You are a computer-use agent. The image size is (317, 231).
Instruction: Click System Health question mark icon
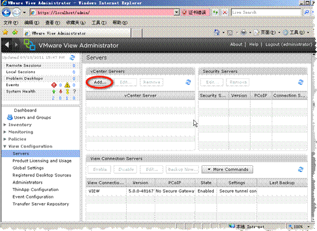click(74, 91)
